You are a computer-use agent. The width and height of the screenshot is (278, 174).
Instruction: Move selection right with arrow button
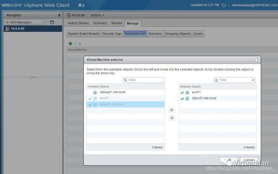pyautogui.click(x=172, y=110)
